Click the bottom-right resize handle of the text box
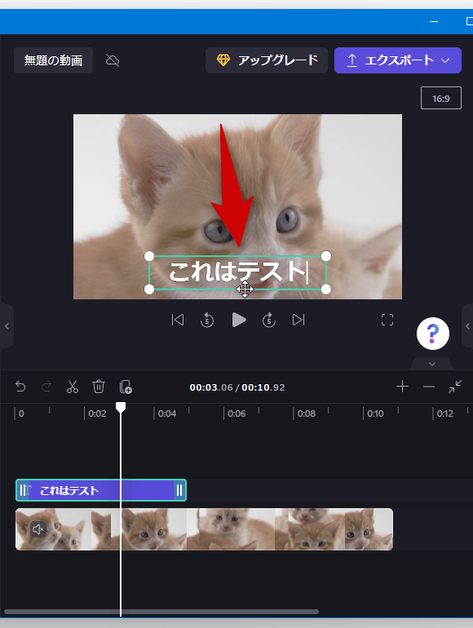Viewport: 473px width, 628px height. [x=326, y=290]
